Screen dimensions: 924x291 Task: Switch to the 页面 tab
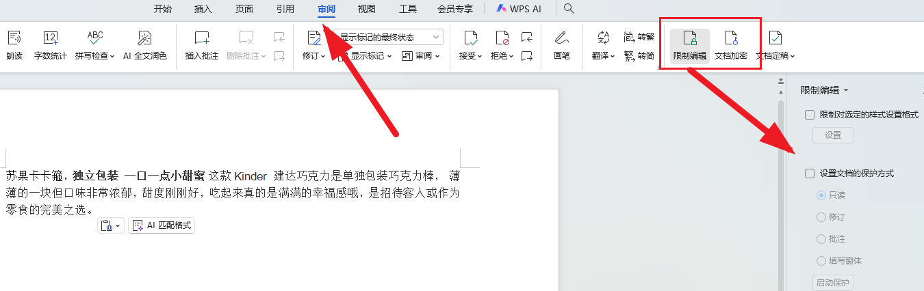pyautogui.click(x=244, y=9)
